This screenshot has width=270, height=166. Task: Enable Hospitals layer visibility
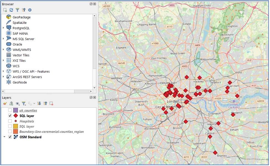pos(10,121)
